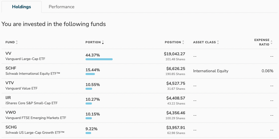Click the VTV fund ticker

[10, 83]
